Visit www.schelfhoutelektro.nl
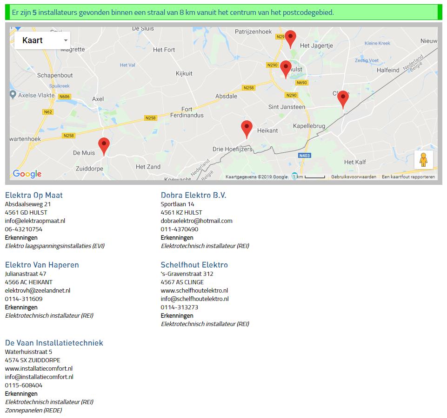 click(194, 291)
